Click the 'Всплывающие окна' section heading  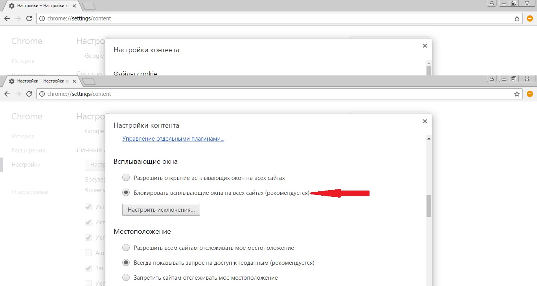(x=145, y=161)
